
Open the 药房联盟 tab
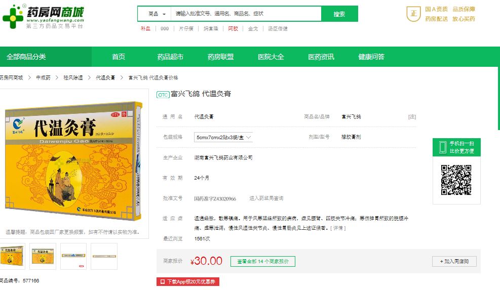pos(221,57)
